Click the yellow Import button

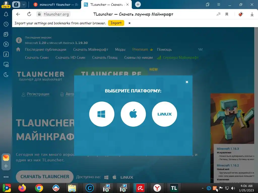116,23
